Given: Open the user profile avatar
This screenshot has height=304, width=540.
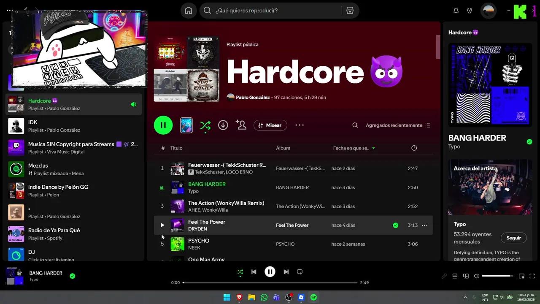Looking at the screenshot, I should point(489,11).
